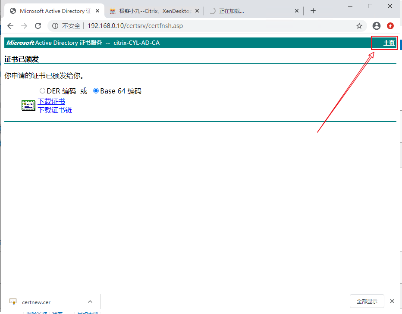Select Base 64 encoding radio button
This screenshot has height=314, width=402.
96,91
